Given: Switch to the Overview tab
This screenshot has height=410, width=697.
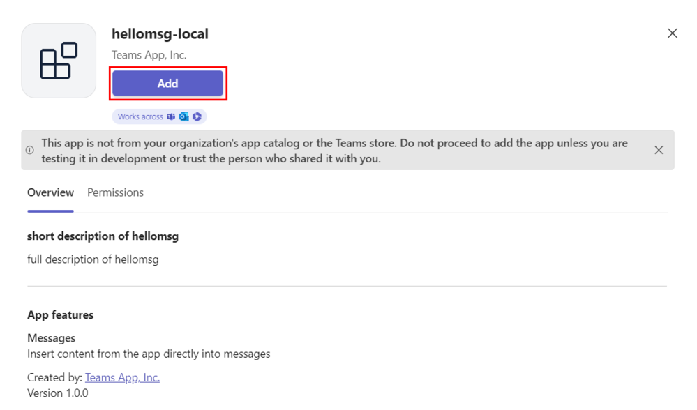Looking at the screenshot, I should [50, 192].
